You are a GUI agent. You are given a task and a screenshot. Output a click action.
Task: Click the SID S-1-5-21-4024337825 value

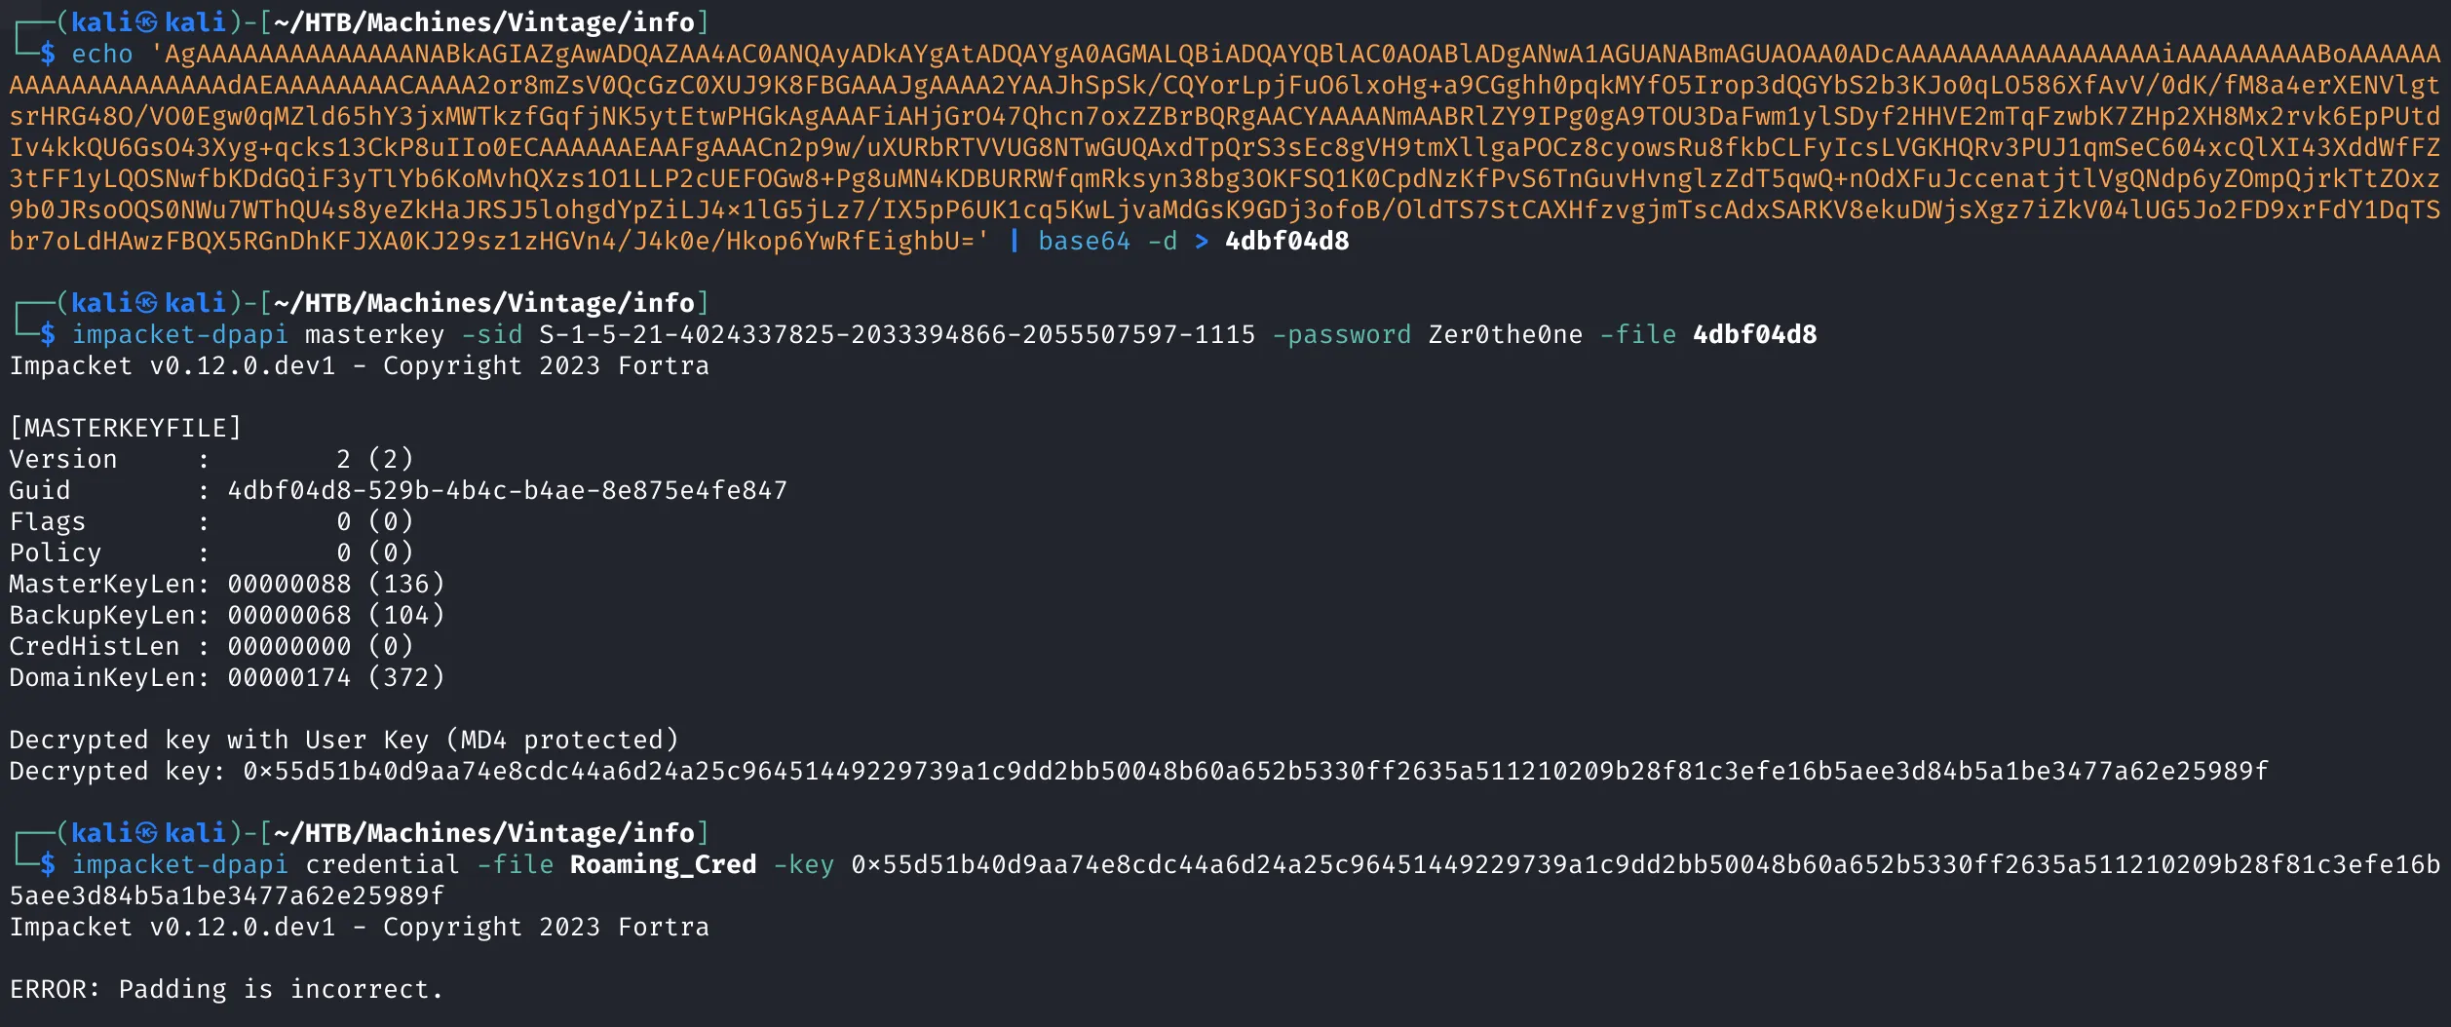tap(898, 334)
